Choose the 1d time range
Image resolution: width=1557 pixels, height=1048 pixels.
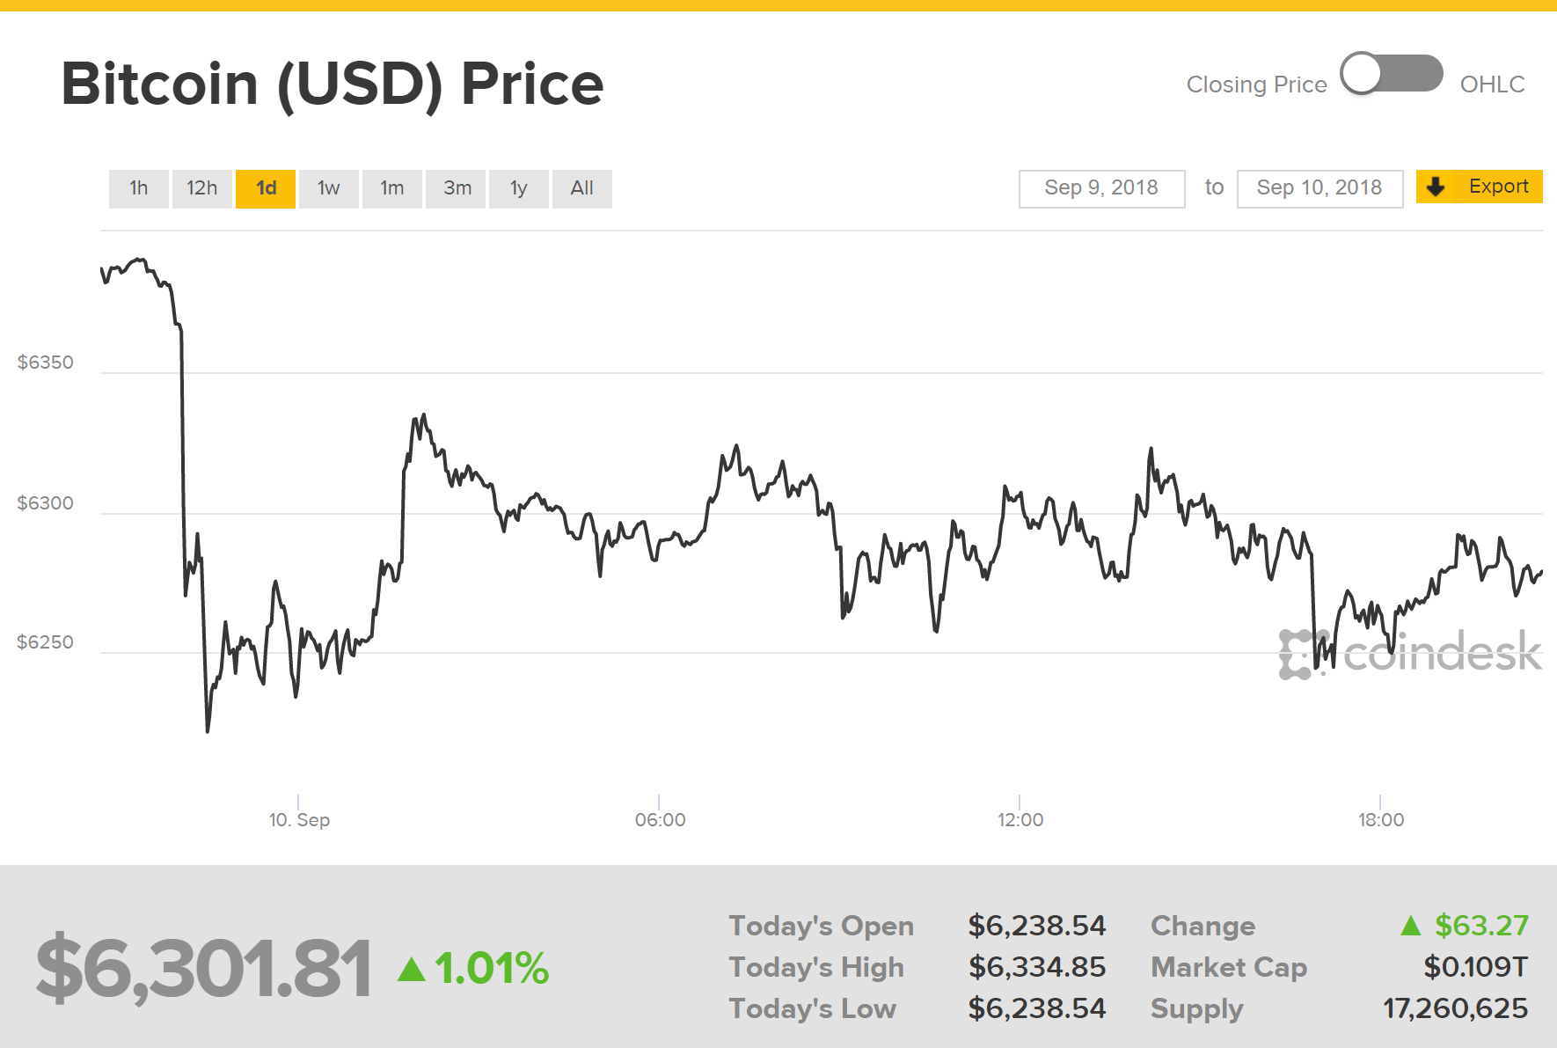[266, 188]
